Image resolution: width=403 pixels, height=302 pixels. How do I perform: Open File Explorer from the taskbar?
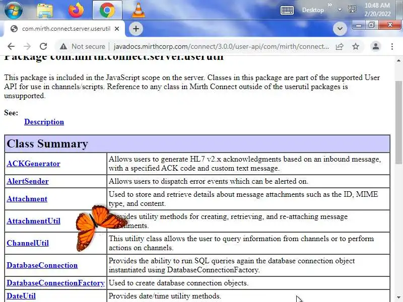45,10
